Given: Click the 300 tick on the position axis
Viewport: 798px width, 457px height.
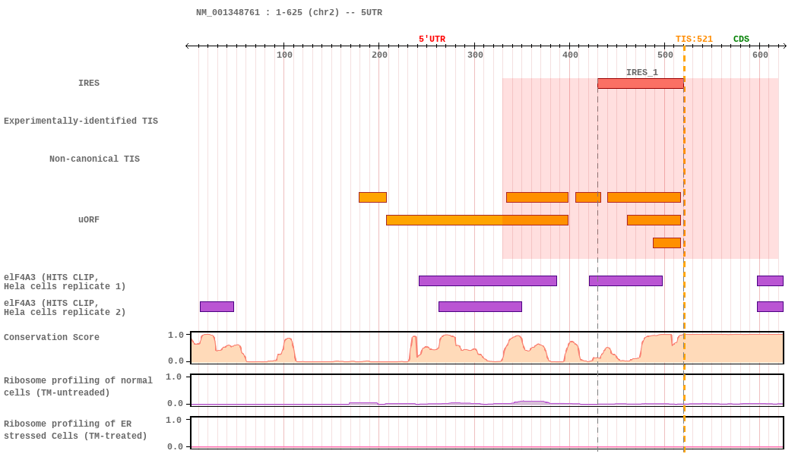Looking at the screenshot, I should [475, 55].
